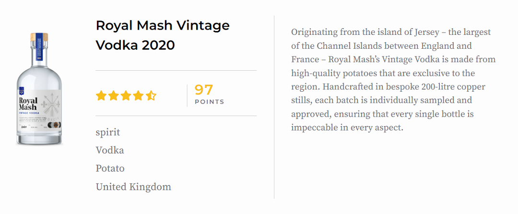Click the blue neck band on bottle
Screen dimensions: 518x214
(x=39, y=52)
